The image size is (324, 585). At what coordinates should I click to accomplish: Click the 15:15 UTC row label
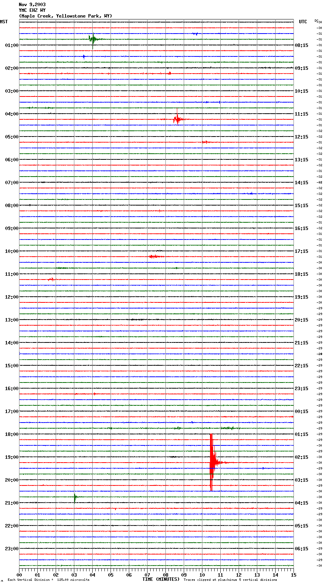click(x=302, y=206)
